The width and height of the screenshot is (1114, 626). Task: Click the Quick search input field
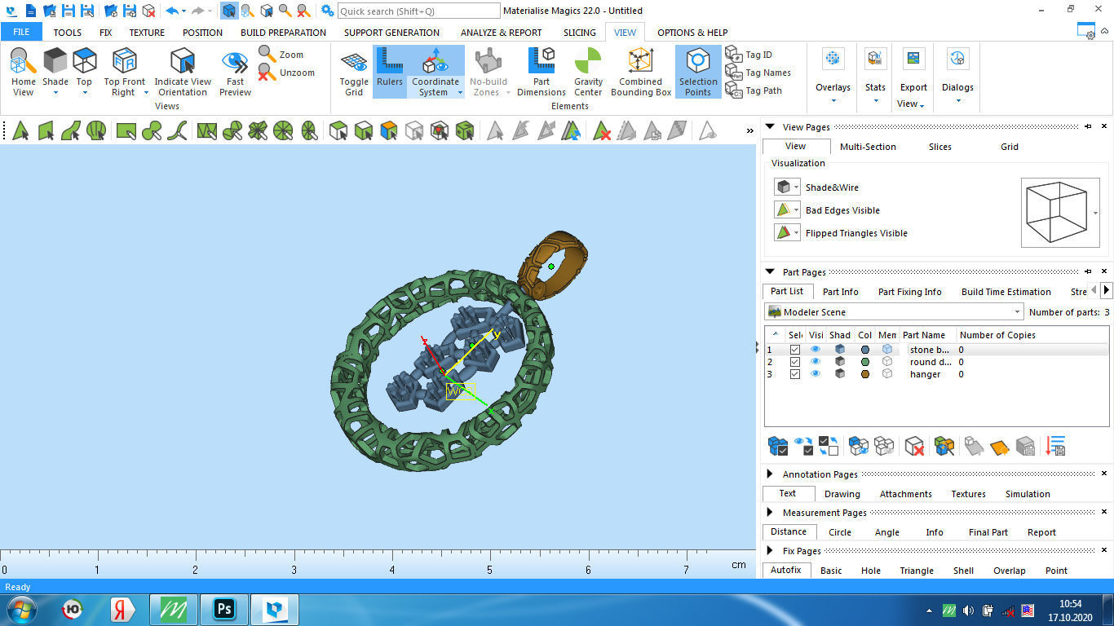(x=418, y=11)
